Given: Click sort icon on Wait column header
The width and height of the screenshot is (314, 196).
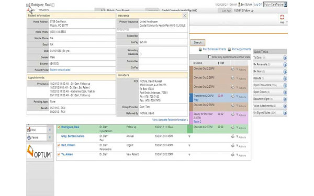Looking at the screenshot, I should coord(218,63).
